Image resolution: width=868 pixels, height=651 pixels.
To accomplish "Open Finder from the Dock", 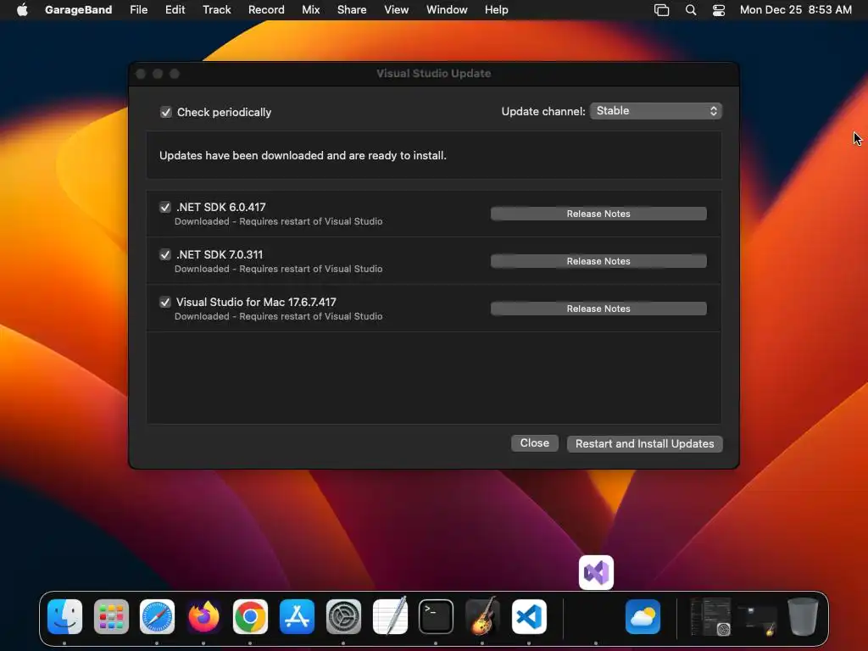I will [64, 616].
